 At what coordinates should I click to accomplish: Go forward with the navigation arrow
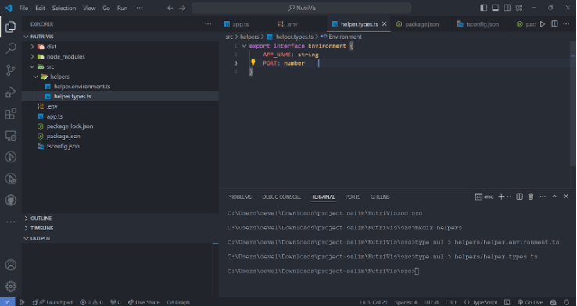coord(182,8)
